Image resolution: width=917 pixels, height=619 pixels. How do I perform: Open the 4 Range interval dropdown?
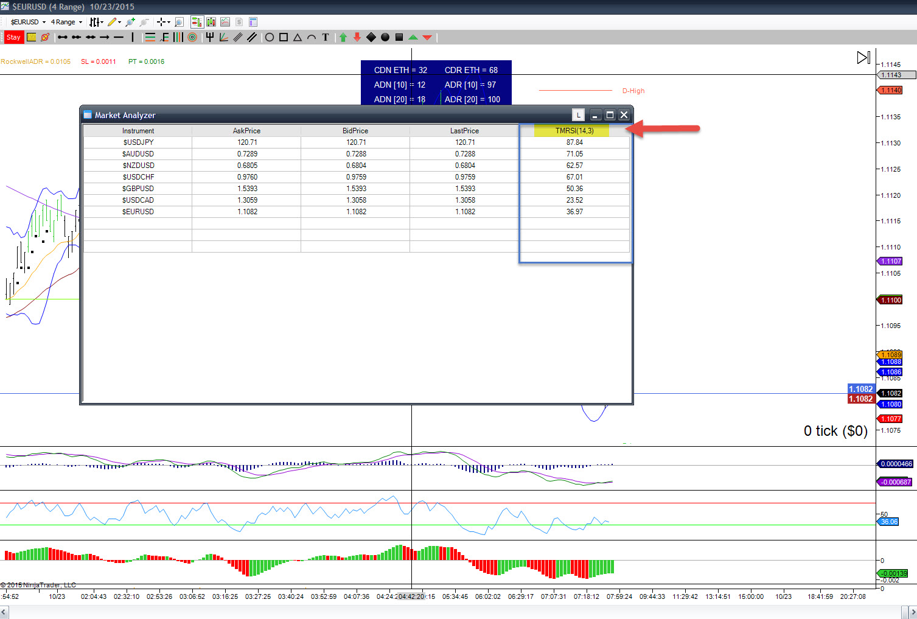tap(66, 22)
